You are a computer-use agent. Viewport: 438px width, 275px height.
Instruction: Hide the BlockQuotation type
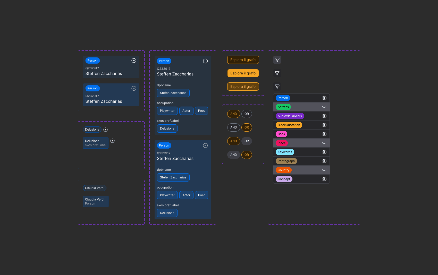point(324,125)
